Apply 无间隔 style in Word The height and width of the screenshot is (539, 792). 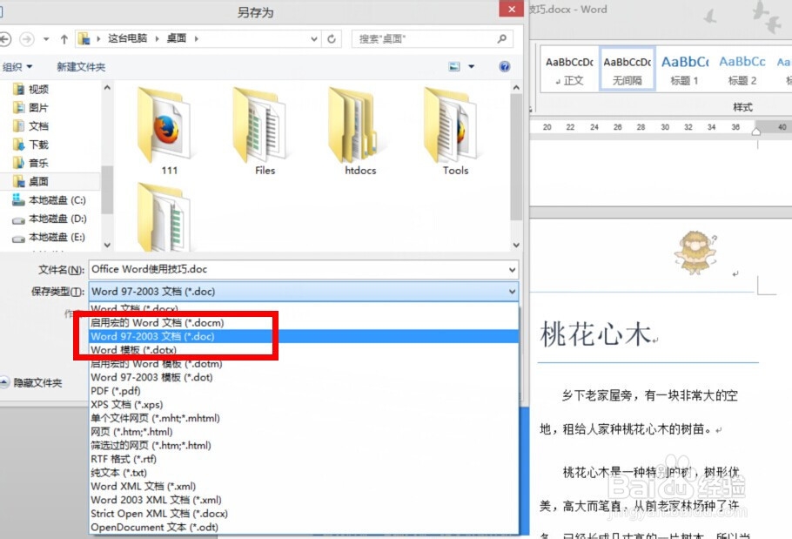(627, 70)
